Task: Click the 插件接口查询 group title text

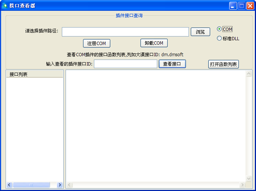Action: pyautogui.click(x=129, y=16)
